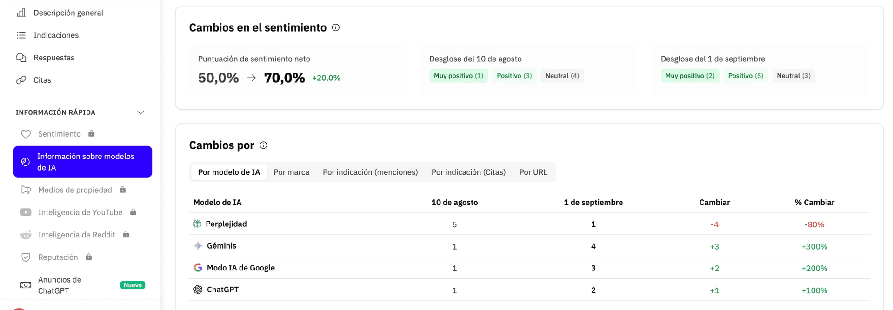Collapse the Información rápida section chevron
Screen dimensions: 893x310
(x=140, y=113)
